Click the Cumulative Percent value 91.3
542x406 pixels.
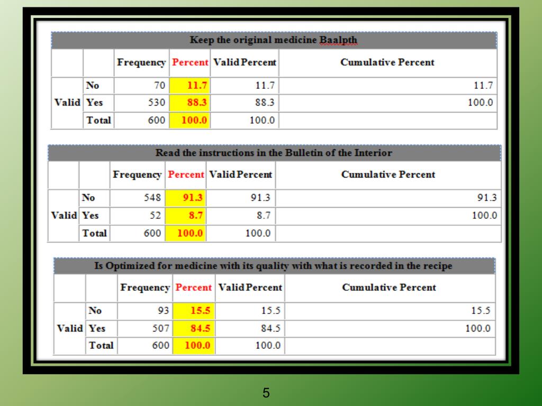(487, 198)
